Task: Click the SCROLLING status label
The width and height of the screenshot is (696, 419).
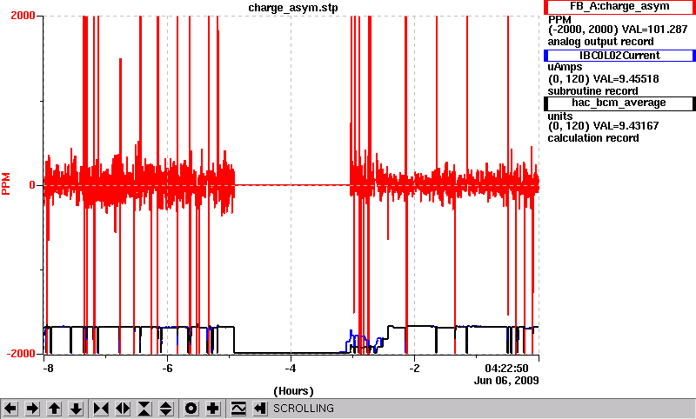Action: click(304, 409)
